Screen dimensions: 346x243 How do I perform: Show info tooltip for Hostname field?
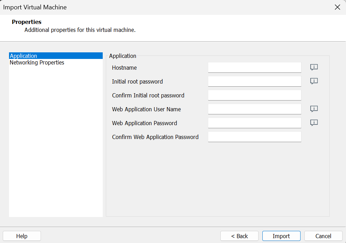pyautogui.click(x=314, y=67)
